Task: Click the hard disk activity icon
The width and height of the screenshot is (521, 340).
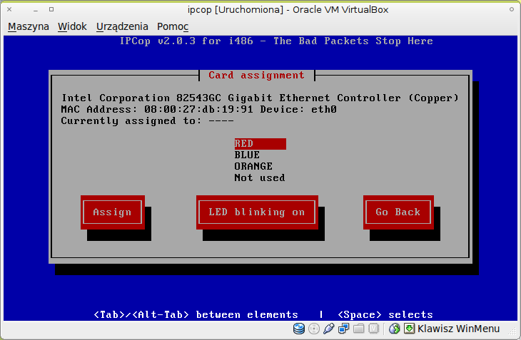Action: [x=299, y=329]
